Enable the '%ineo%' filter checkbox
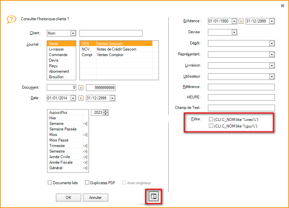The width and height of the screenshot is (289, 208). [x=211, y=120]
